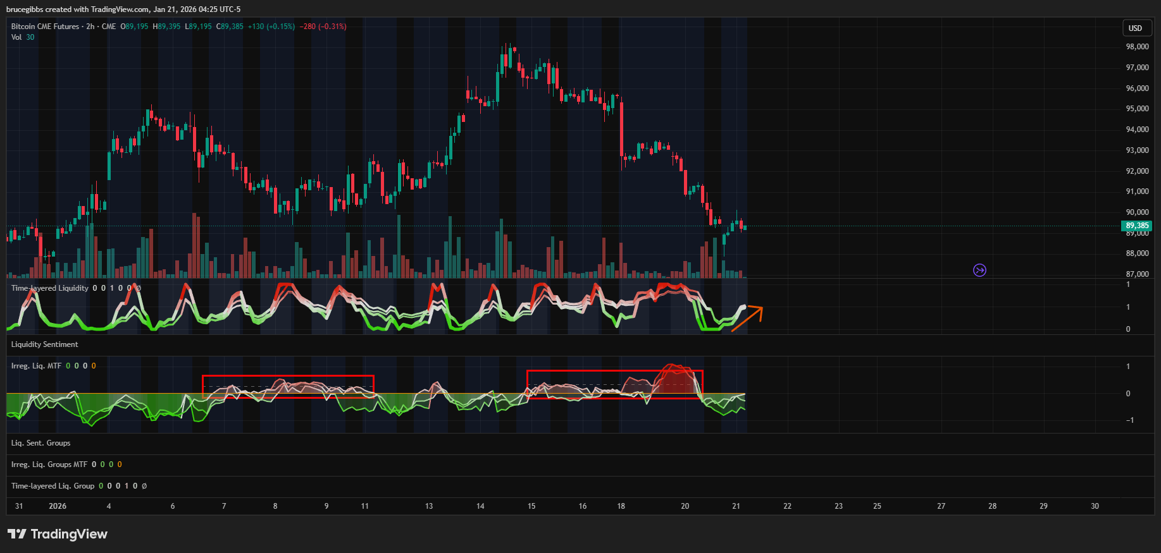Click the TradingView.com text in header
This screenshot has height=553, width=1161.
click(x=120, y=9)
